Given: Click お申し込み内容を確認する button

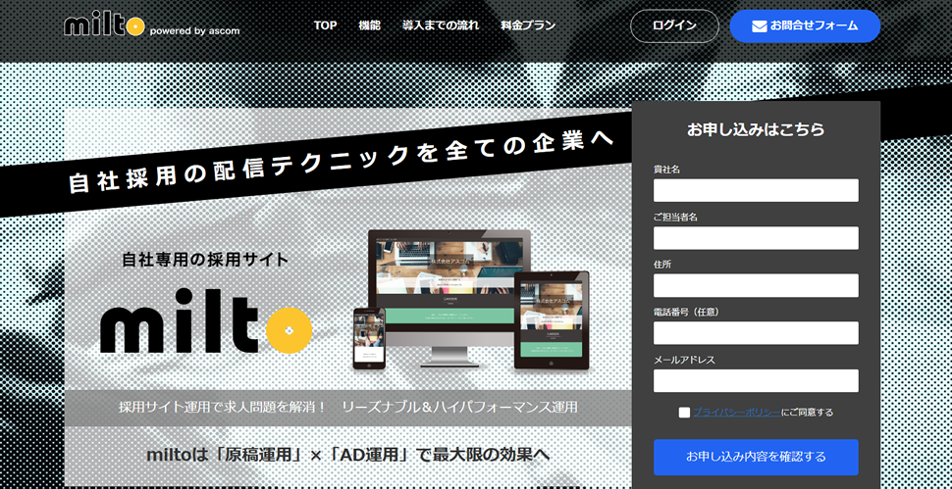Looking at the screenshot, I should 756,457.
